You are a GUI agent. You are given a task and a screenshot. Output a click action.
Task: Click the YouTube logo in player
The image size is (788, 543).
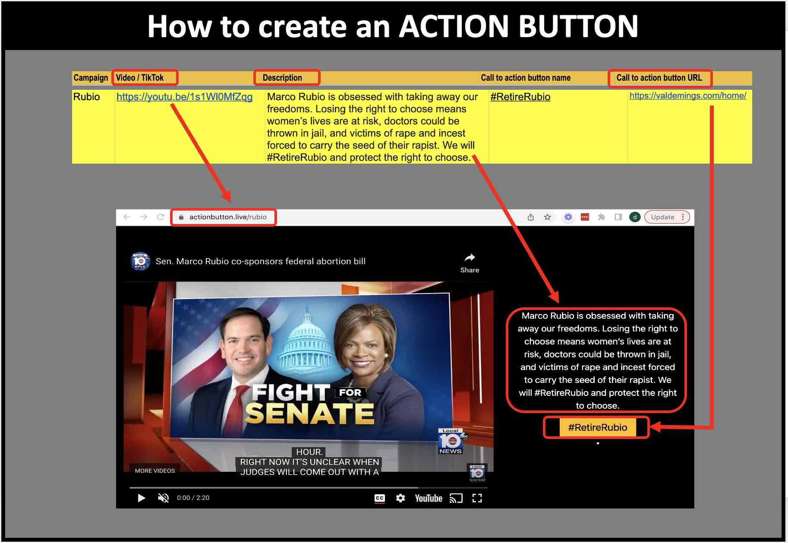428,498
